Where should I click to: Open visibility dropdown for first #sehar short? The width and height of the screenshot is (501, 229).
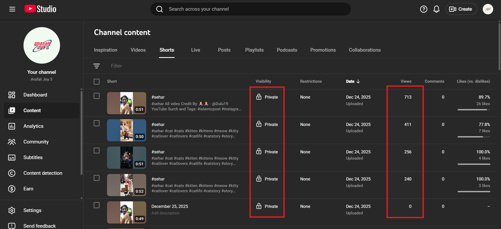coord(267,97)
